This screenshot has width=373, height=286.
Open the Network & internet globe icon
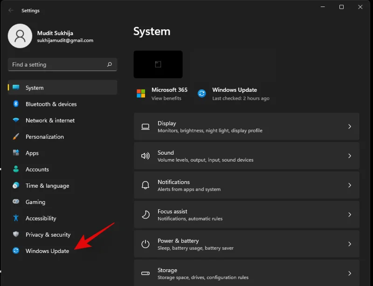click(x=15, y=121)
